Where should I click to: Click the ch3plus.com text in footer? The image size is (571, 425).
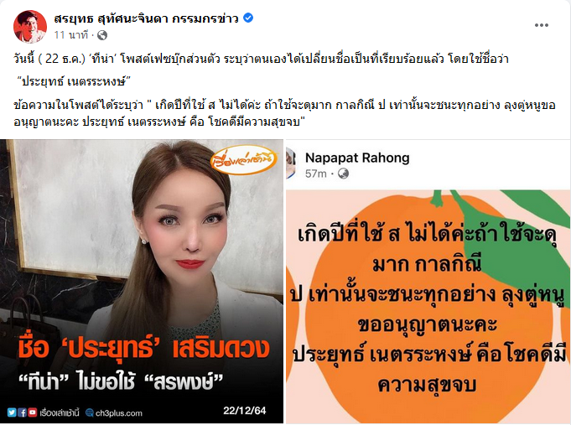(119, 413)
